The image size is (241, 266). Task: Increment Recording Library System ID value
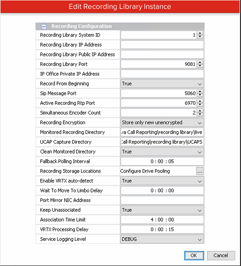point(200,33)
